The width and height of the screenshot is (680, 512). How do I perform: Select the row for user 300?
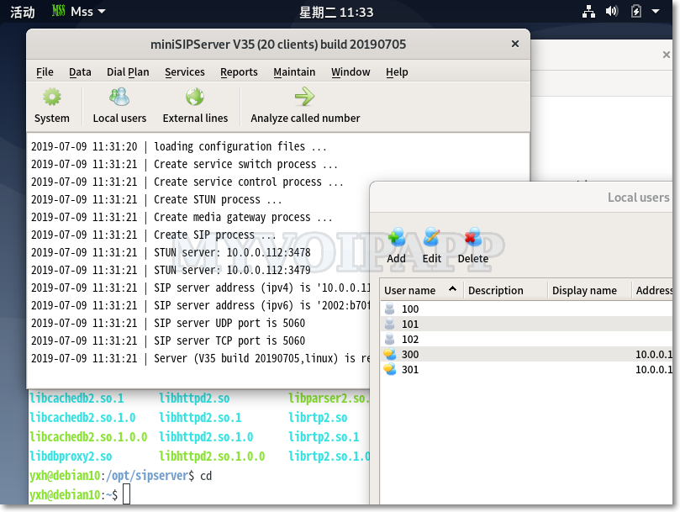click(x=526, y=354)
